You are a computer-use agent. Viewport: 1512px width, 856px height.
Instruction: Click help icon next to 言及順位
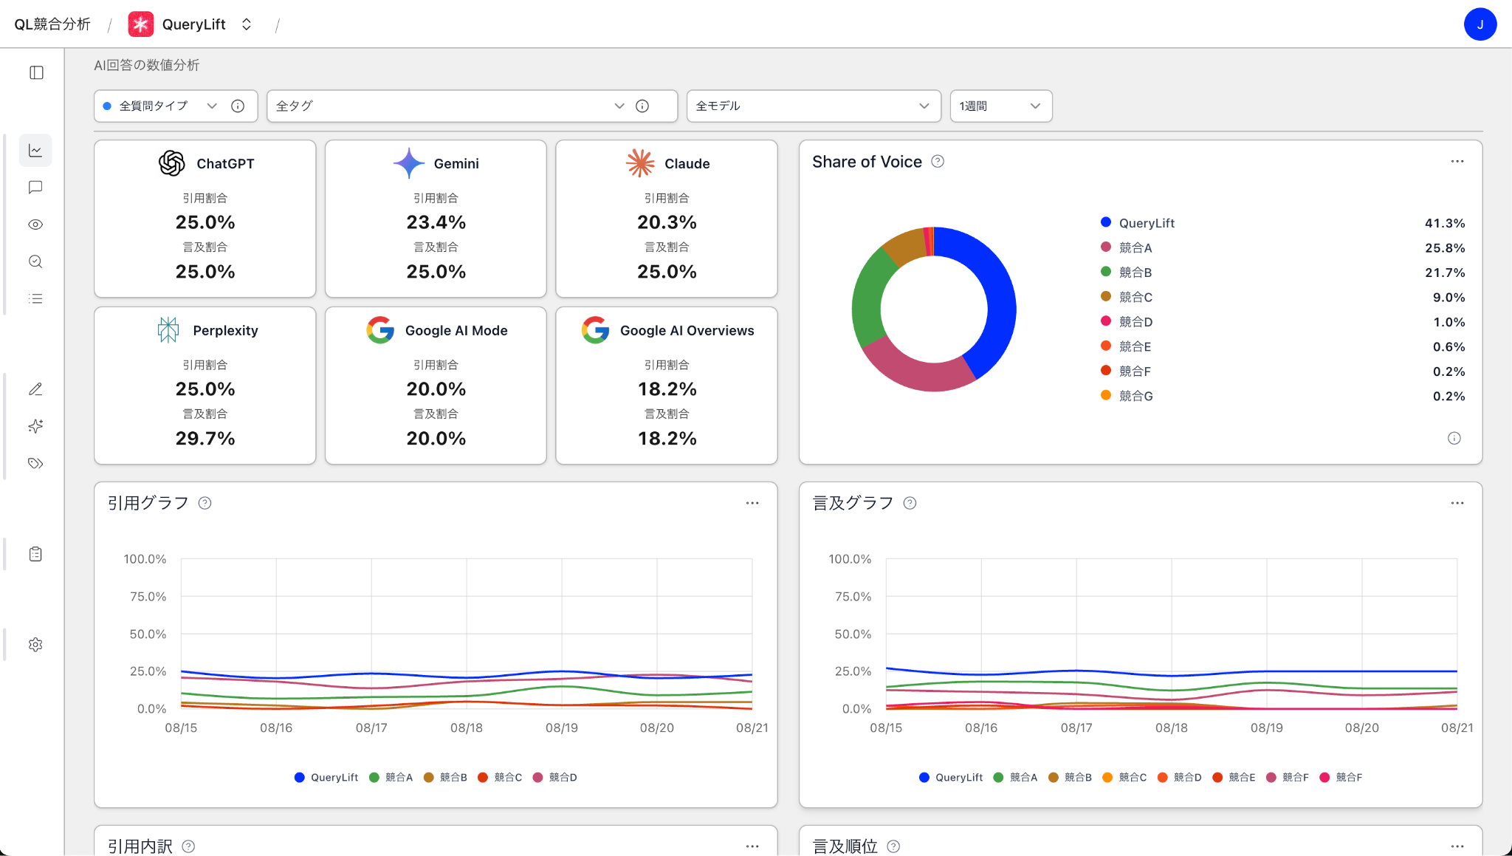pyautogui.click(x=893, y=846)
